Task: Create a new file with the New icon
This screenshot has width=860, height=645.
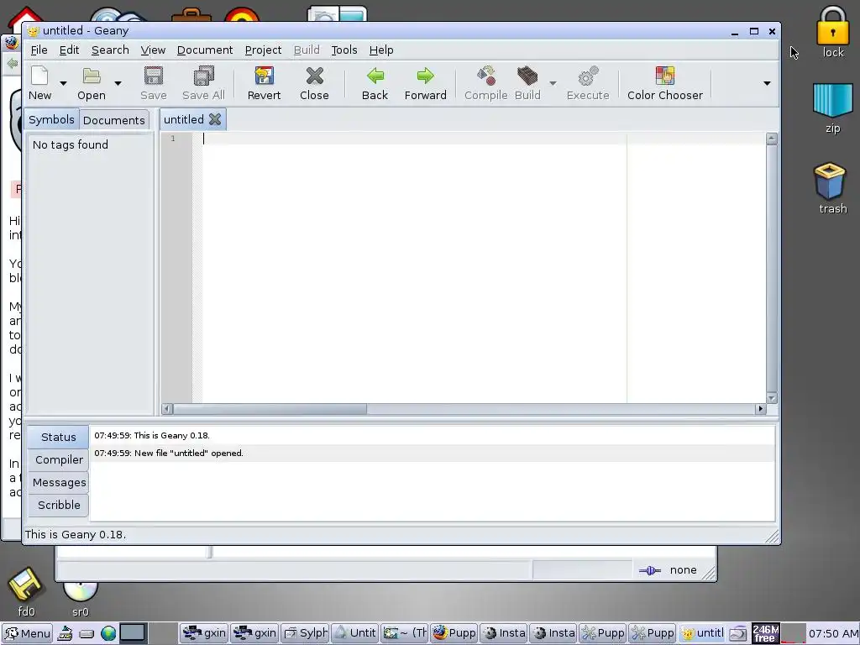Action: [39, 83]
